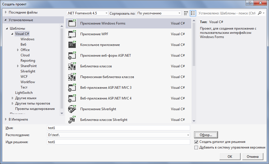
Task: Select the Windows Forms application template icon
Action: pos(72,23)
